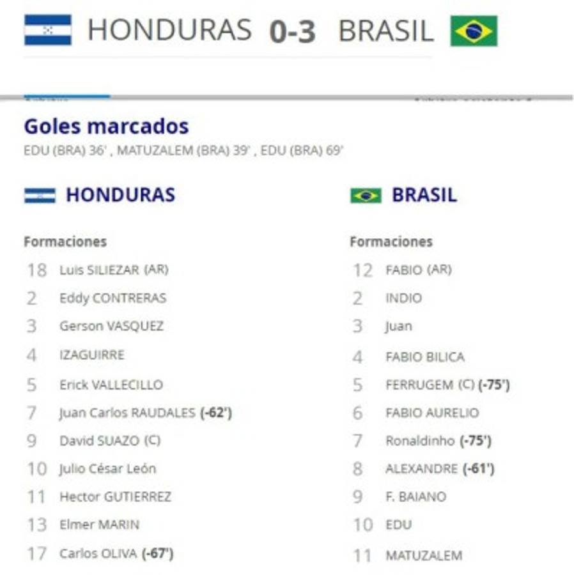574x575 pixels.
Task: Click small Honduras flag beside lineup heading
Action: pos(40,195)
